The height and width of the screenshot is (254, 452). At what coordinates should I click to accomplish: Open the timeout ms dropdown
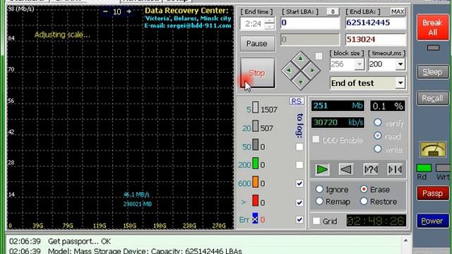click(x=400, y=64)
